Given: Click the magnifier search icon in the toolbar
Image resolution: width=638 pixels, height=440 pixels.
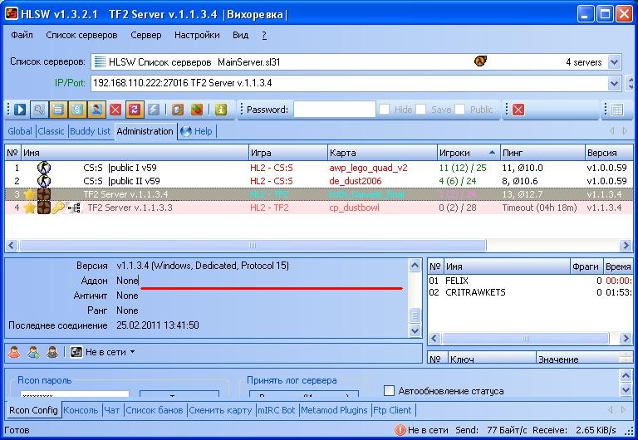Looking at the screenshot, I should coord(39,110).
